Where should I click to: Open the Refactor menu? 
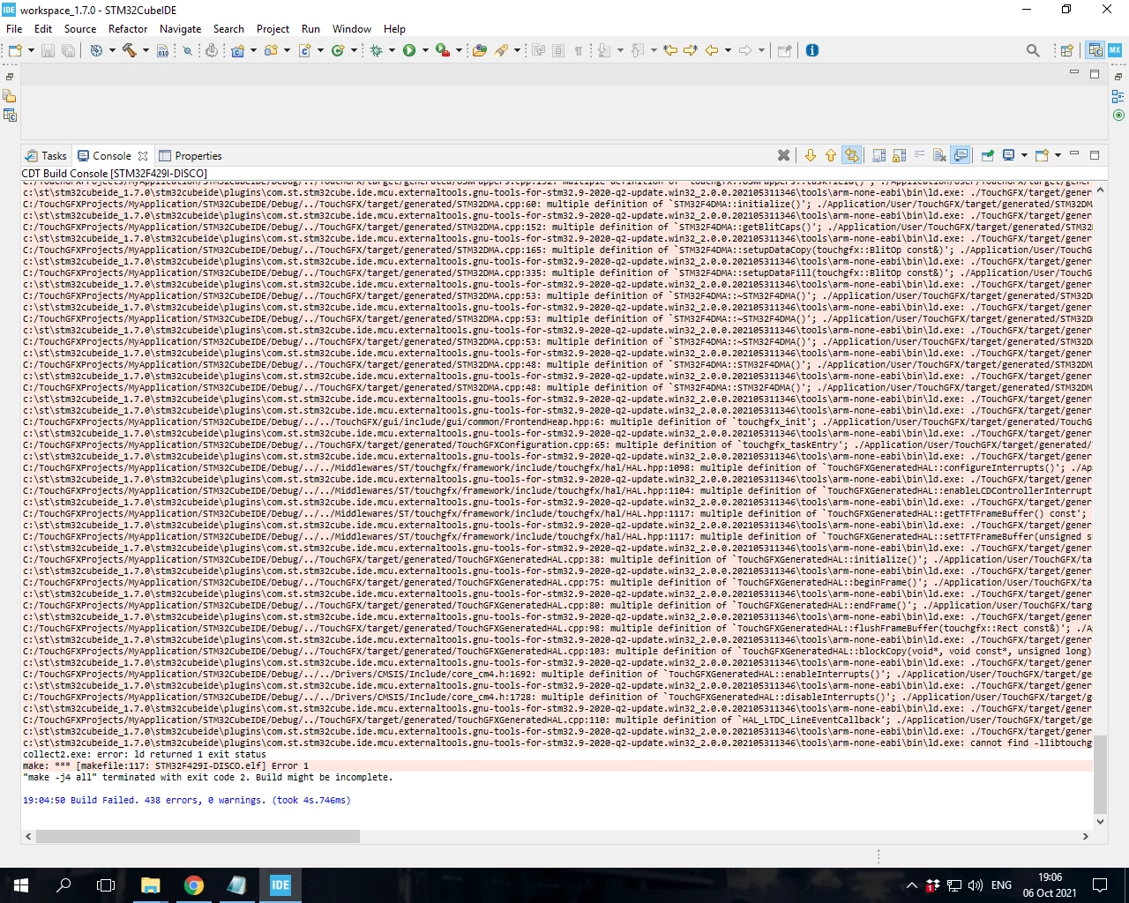[x=128, y=28]
